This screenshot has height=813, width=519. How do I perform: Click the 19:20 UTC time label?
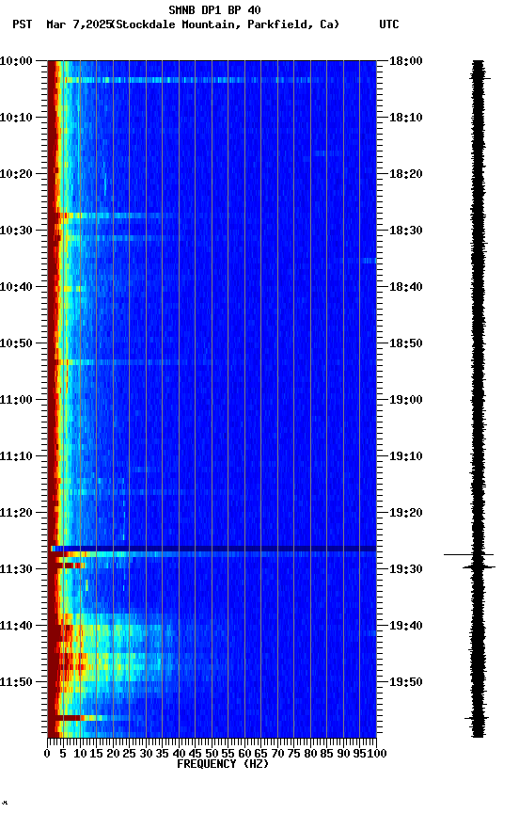pos(406,514)
